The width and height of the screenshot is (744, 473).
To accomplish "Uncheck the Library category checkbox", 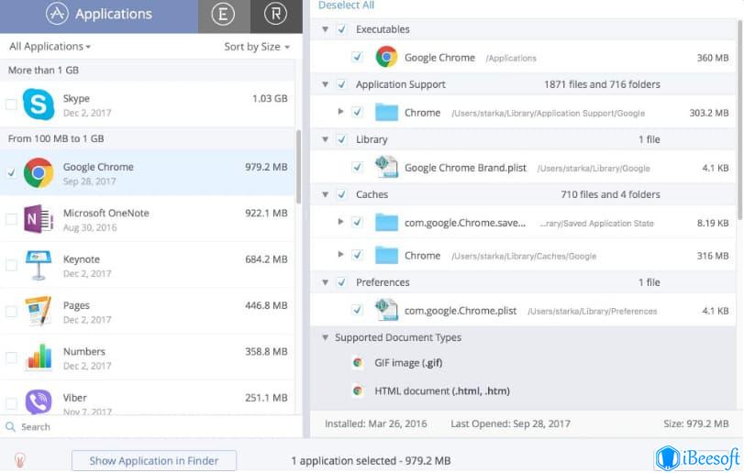I will [341, 139].
